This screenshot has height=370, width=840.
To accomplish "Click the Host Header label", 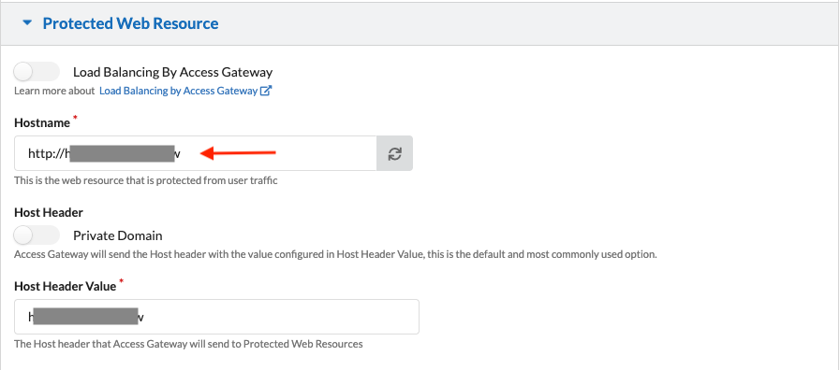I will point(49,212).
